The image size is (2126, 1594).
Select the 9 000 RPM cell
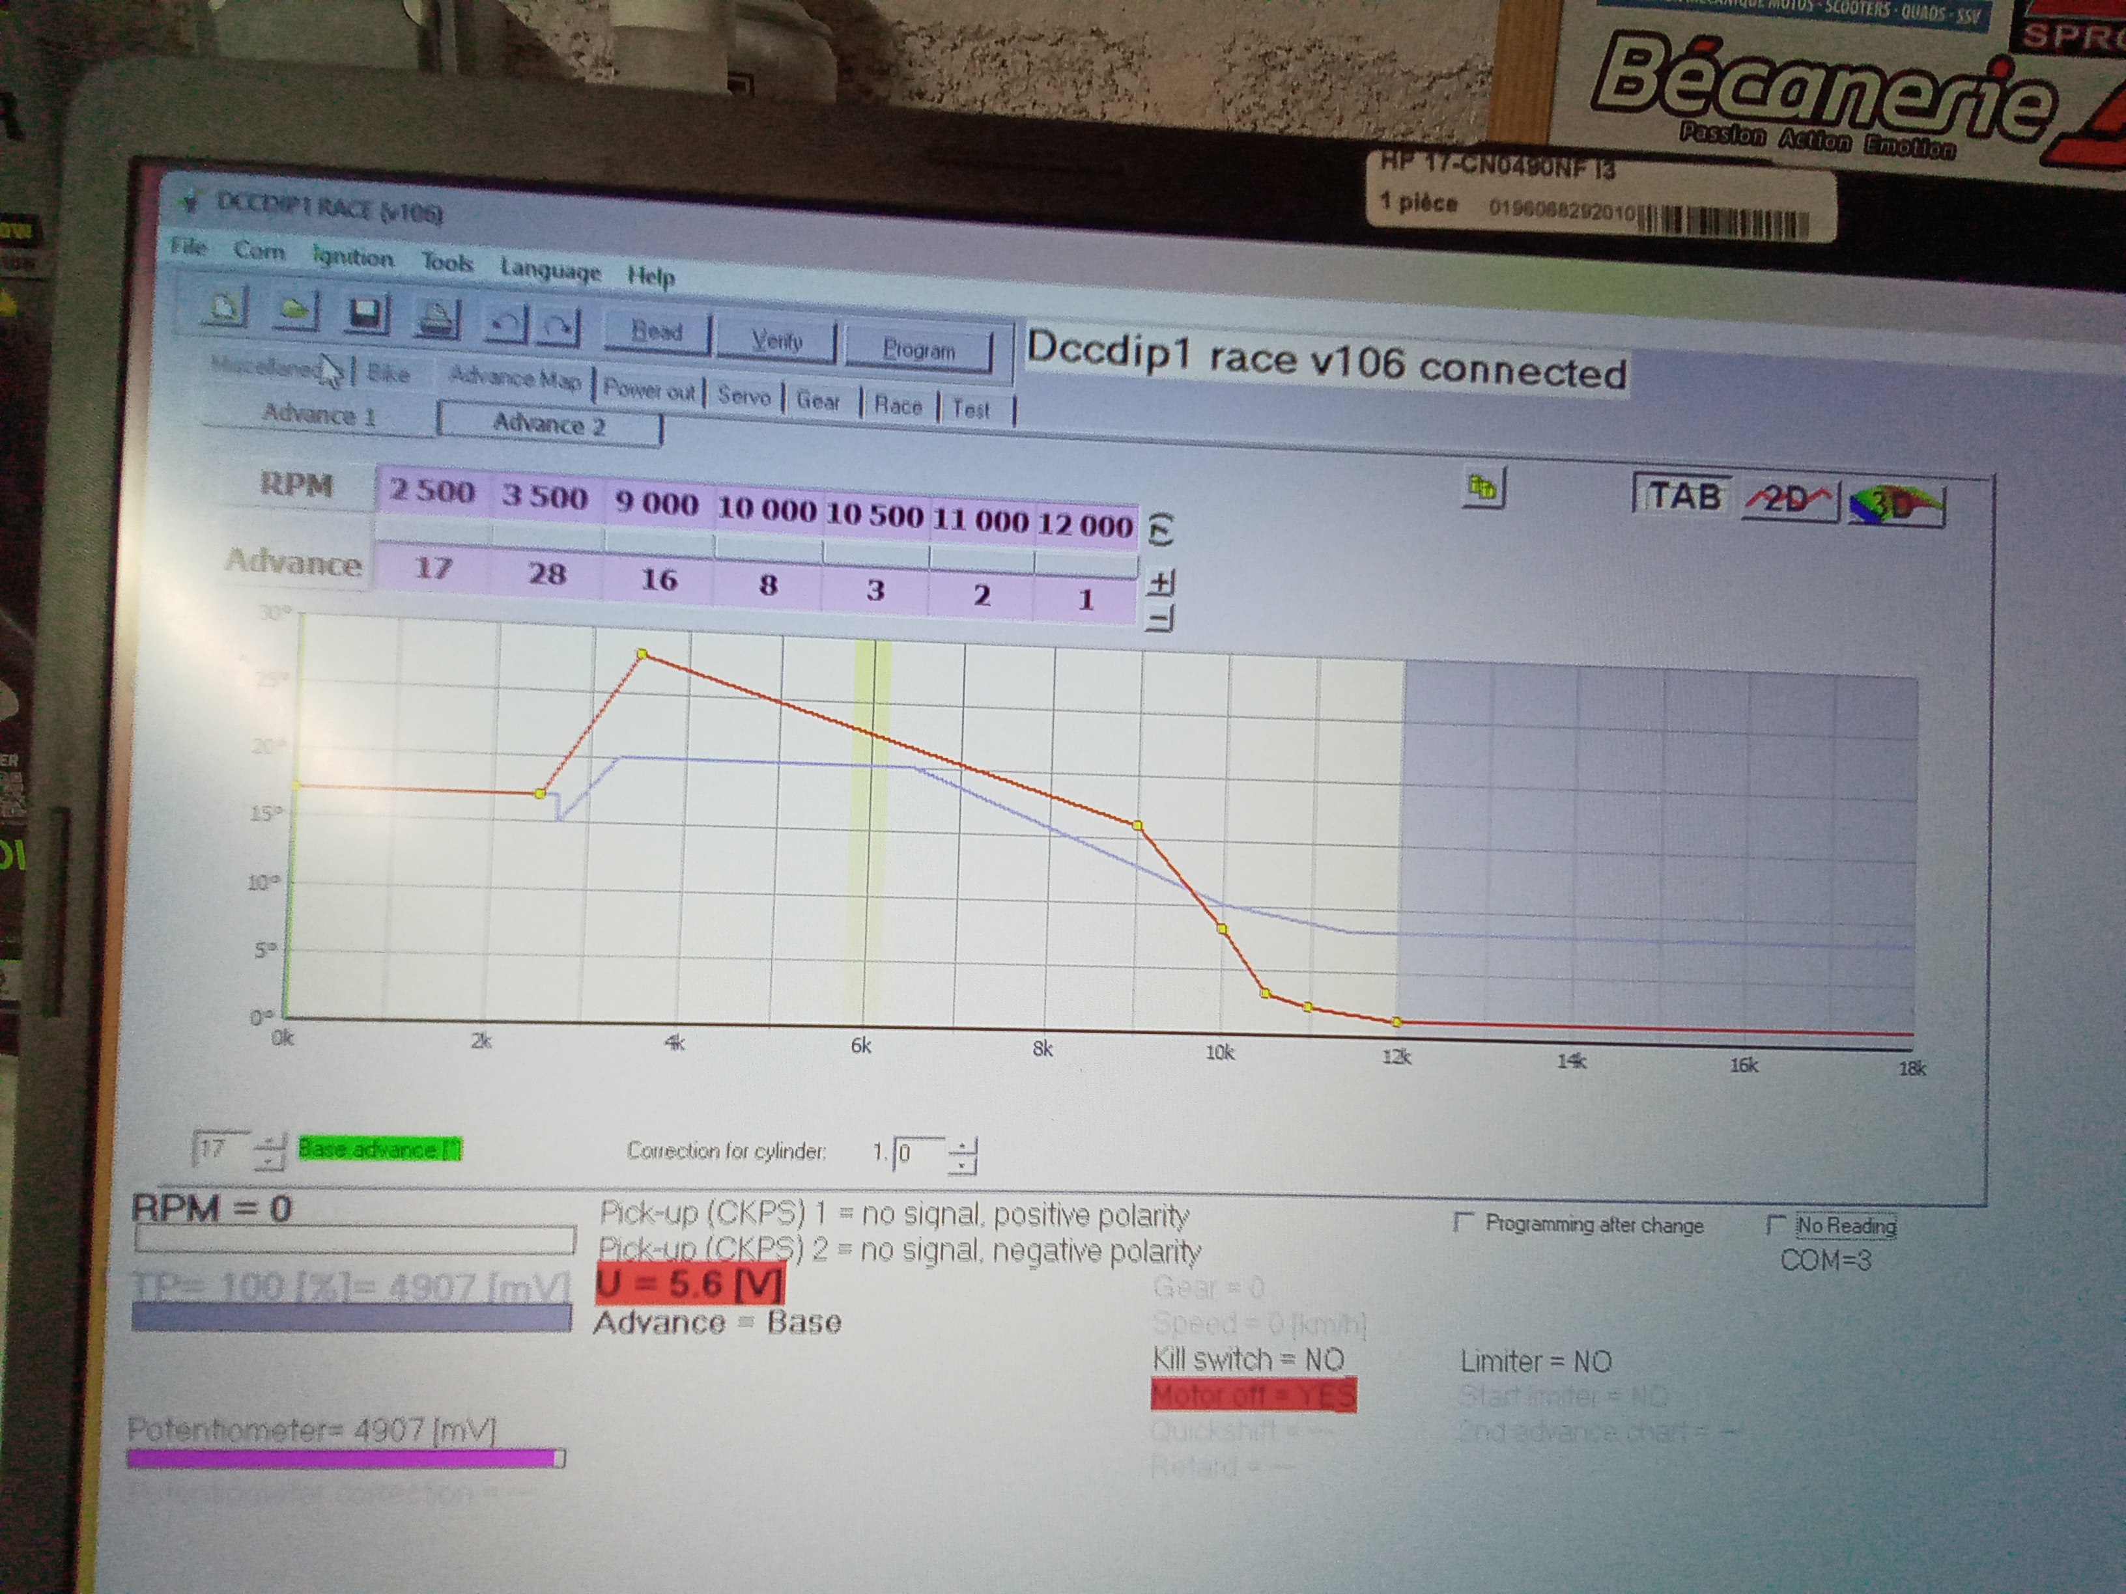pos(657,503)
